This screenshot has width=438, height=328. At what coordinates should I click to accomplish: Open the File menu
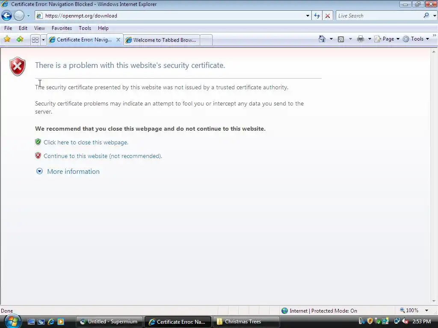click(x=8, y=28)
